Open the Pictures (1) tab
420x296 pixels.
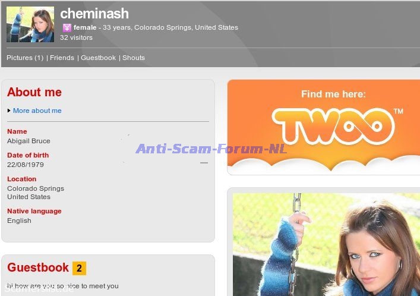coord(25,58)
